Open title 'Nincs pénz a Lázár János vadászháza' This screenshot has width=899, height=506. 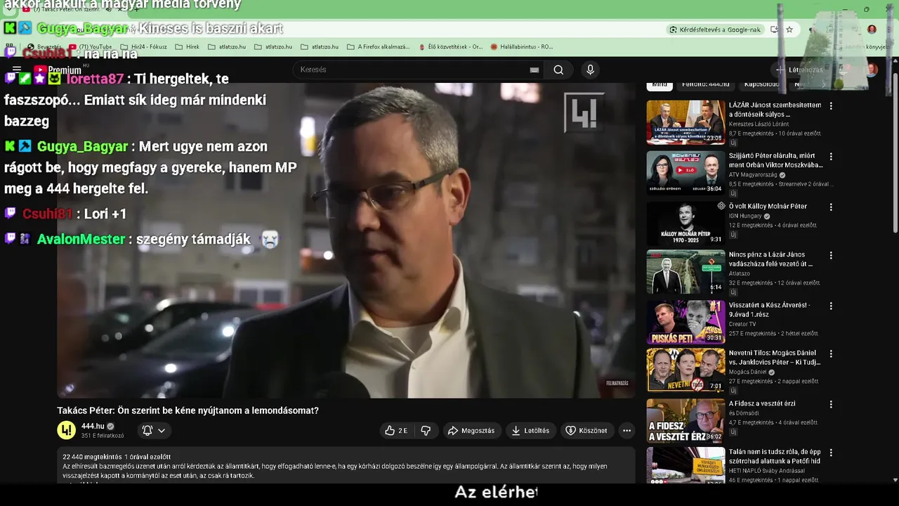770,259
